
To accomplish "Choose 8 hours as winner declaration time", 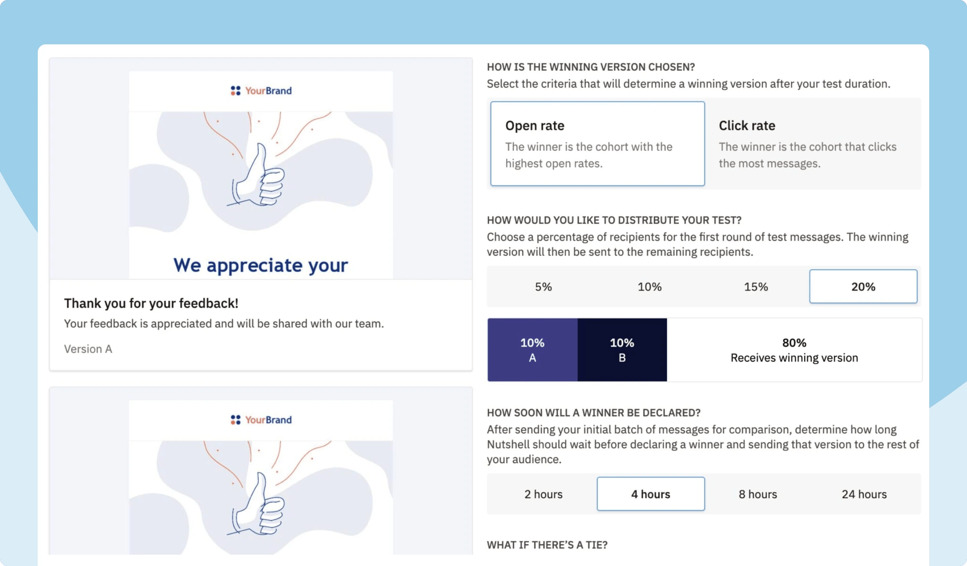I will pos(757,494).
